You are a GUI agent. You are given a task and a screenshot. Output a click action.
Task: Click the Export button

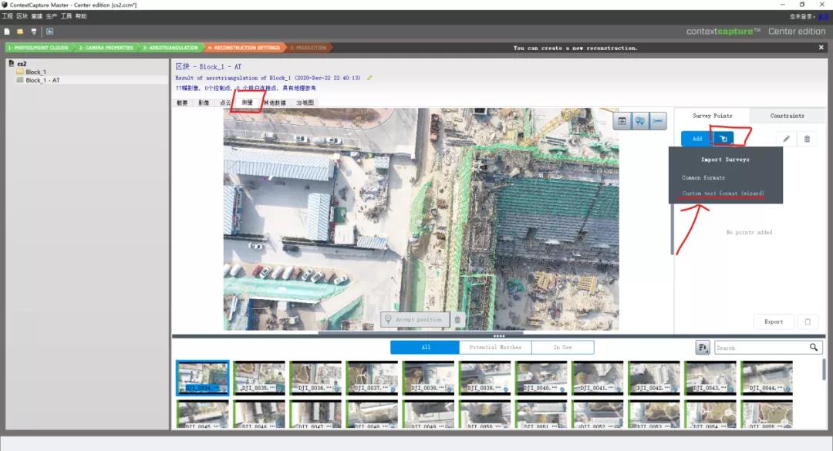click(774, 321)
